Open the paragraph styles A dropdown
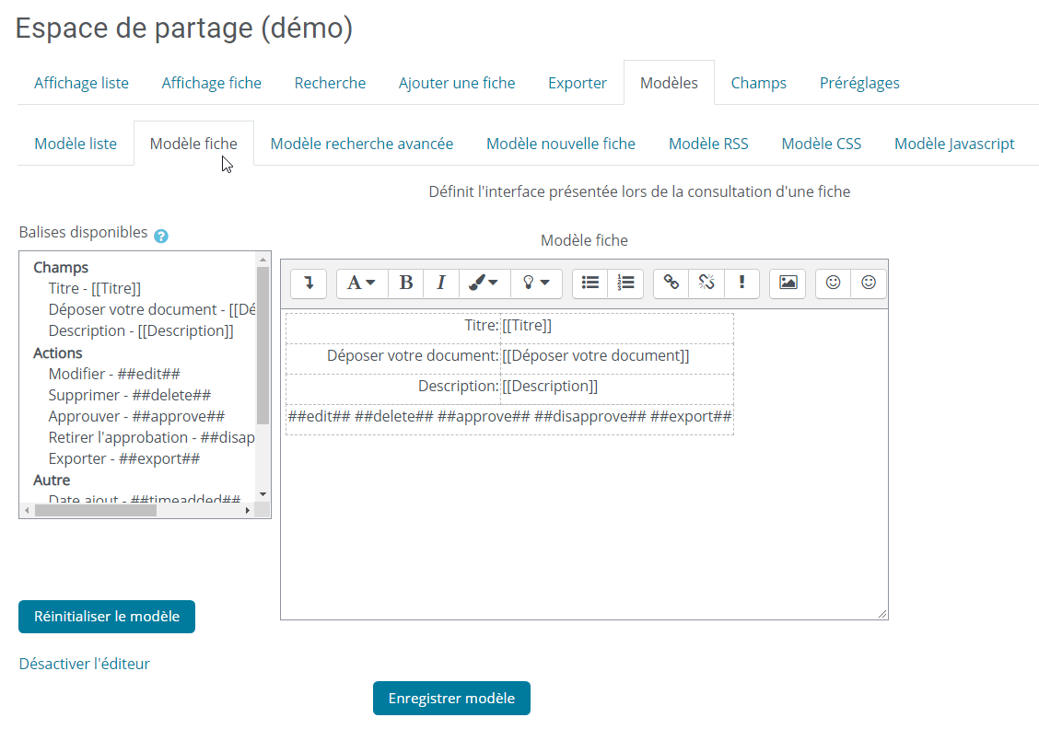Image resolution: width=1039 pixels, height=729 pixels. (x=361, y=283)
